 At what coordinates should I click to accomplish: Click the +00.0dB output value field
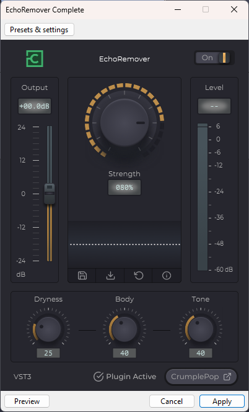coord(34,107)
